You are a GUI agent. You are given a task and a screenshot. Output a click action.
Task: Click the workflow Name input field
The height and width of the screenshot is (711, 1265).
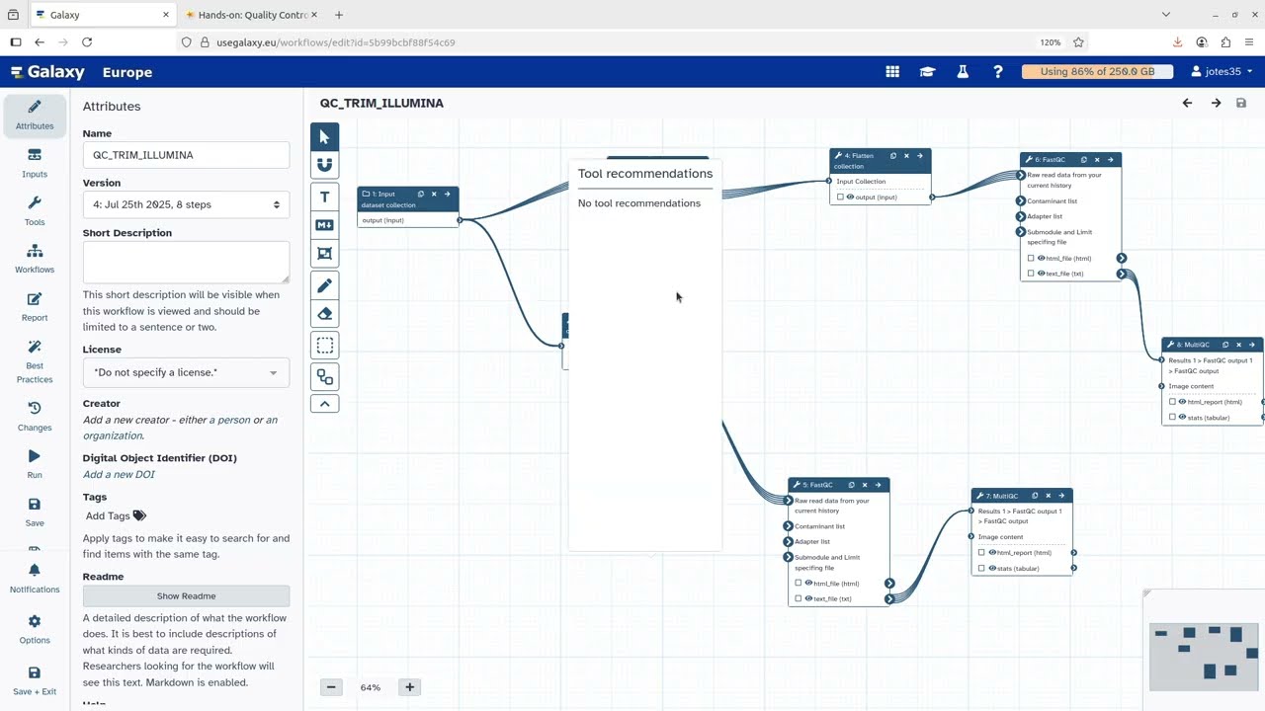coord(186,155)
